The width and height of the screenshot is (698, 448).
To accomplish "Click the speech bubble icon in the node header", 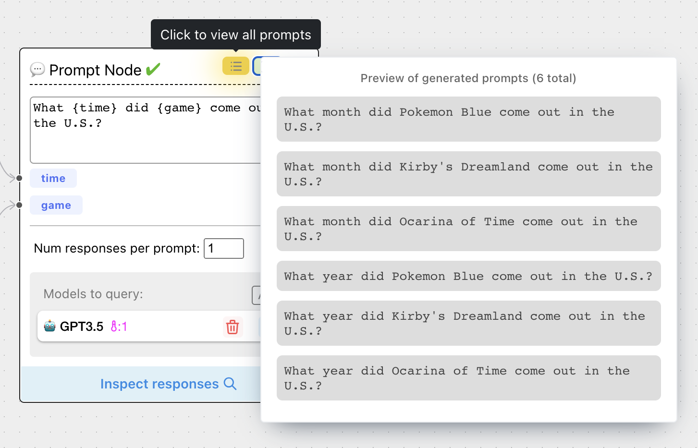I will 37,70.
